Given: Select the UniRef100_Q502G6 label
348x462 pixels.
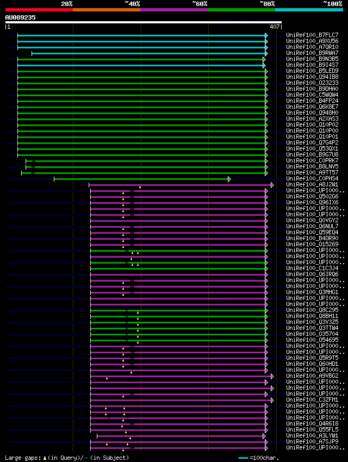Looking at the screenshot, I should (312, 197).
